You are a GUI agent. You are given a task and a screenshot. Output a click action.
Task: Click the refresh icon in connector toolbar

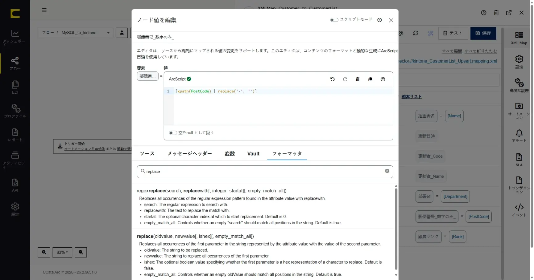point(416,33)
